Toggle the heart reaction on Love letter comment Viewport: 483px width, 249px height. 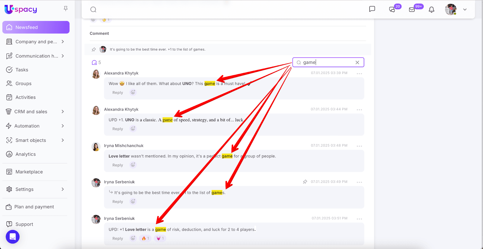pos(160,238)
